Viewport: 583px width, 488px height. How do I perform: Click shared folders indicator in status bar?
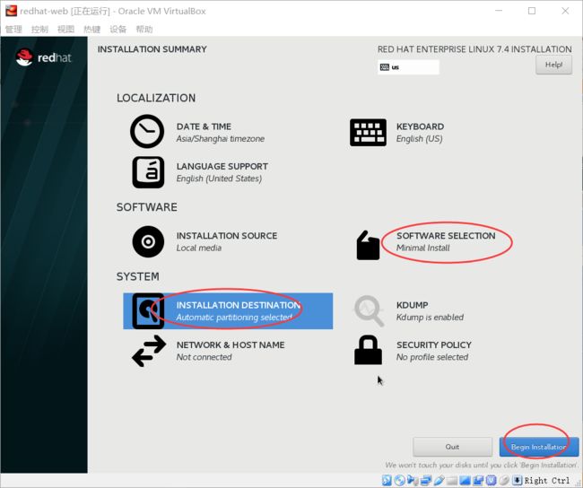tap(452, 480)
